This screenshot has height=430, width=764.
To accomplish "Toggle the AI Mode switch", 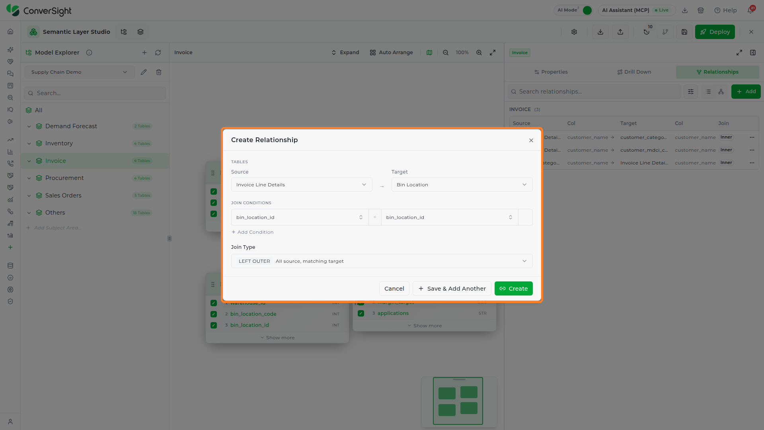I will point(587,10).
